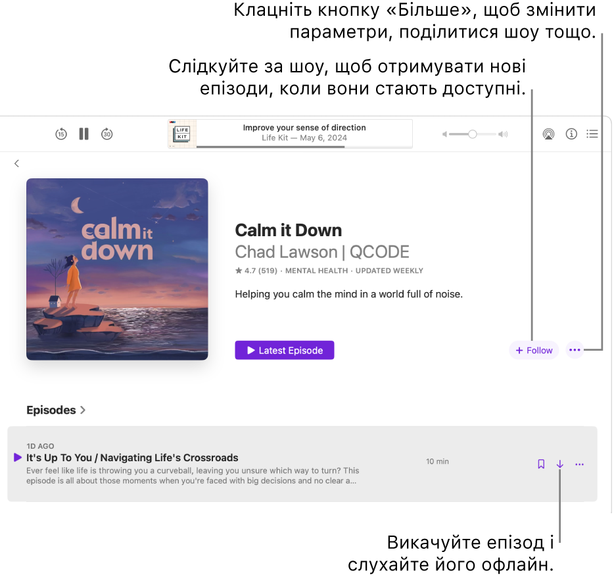Screen dimensions: 614x579
Task: Mute using the low volume speaker icon
Action: click(444, 134)
